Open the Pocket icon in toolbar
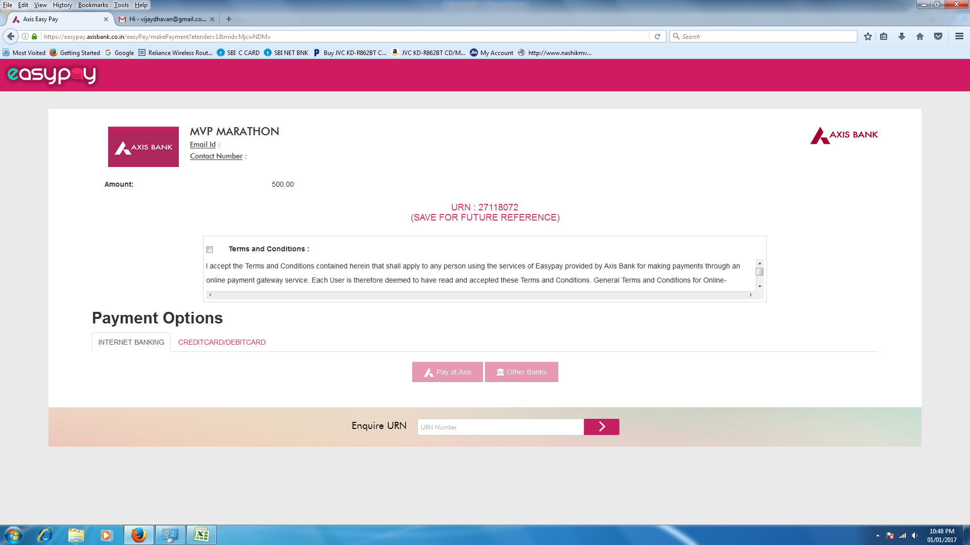This screenshot has height=545, width=970. [938, 36]
